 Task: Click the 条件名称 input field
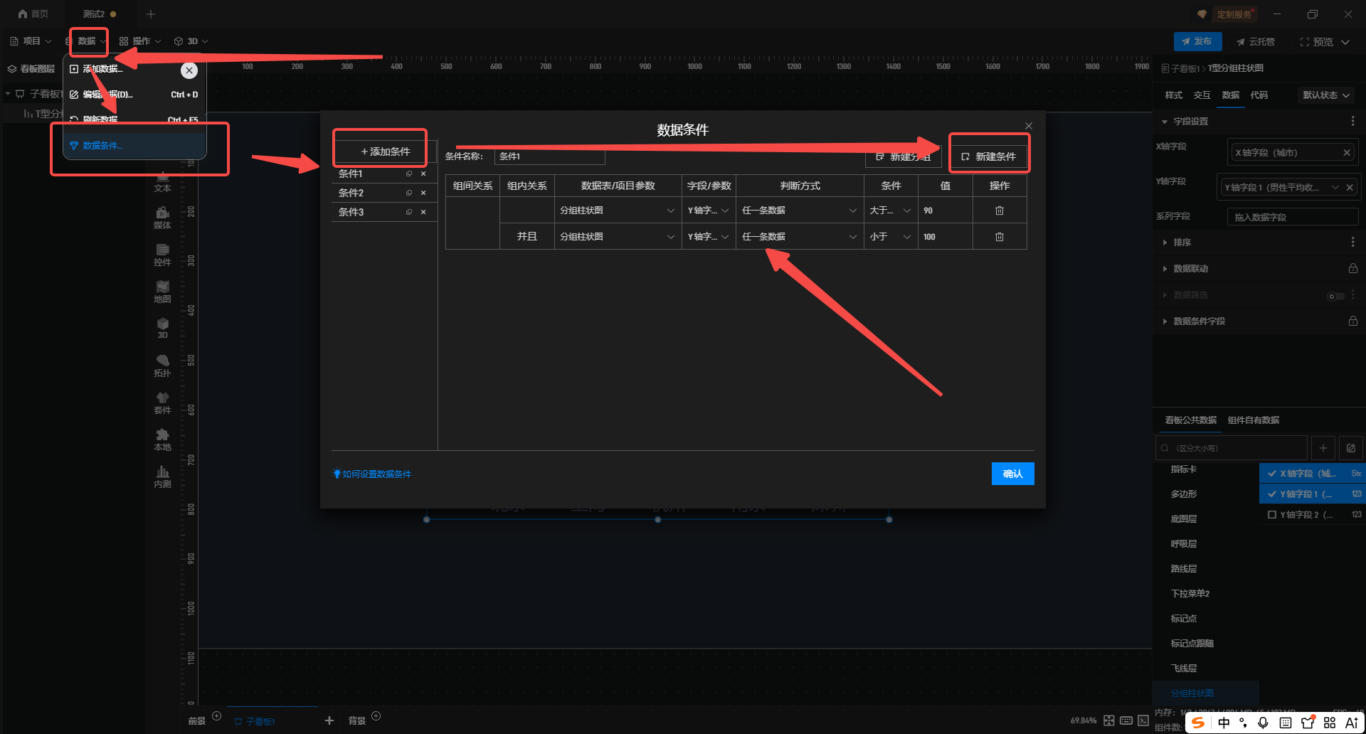[549, 156]
